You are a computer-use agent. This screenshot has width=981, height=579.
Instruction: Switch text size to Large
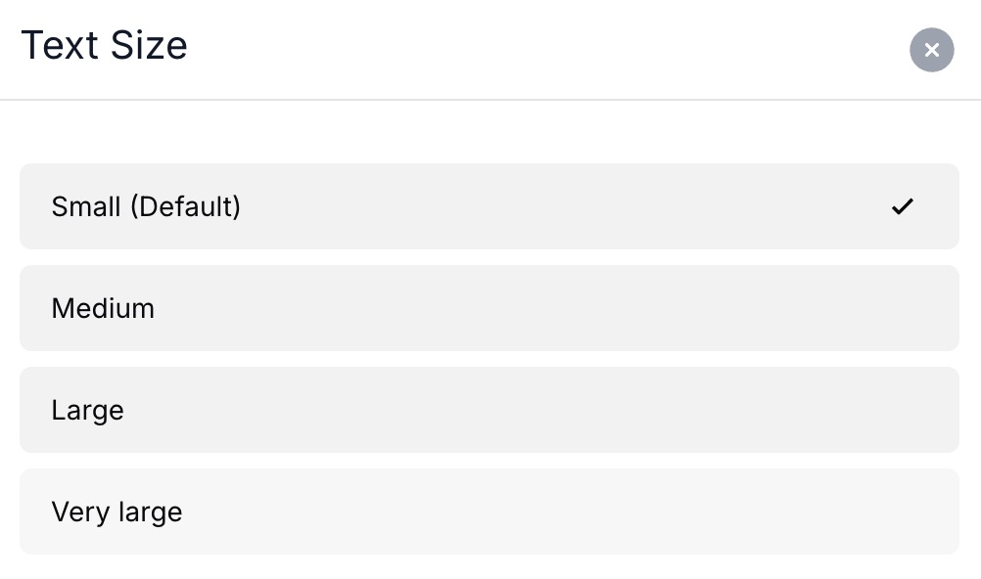tap(489, 410)
